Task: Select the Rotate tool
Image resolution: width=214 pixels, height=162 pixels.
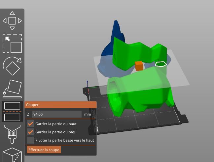Action: click(12, 66)
